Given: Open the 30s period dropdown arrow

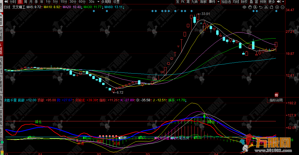Looking at the screenshot, I should point(97,2).
